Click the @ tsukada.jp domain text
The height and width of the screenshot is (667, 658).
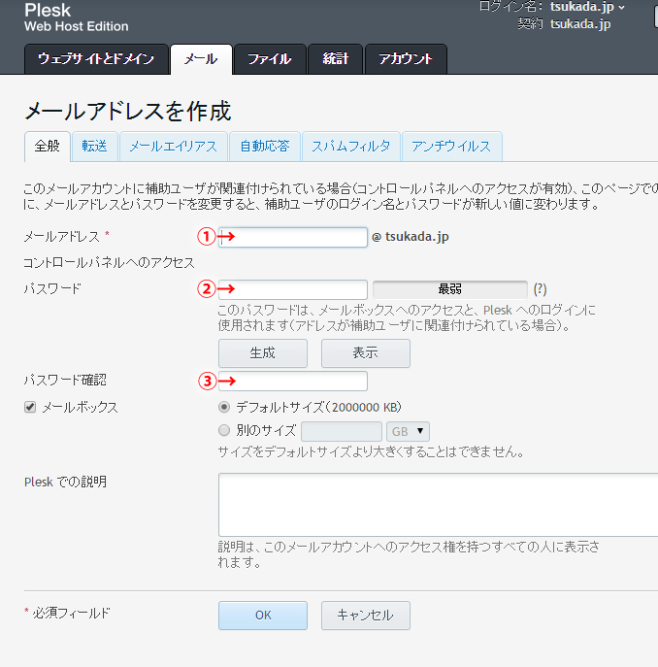410,237
